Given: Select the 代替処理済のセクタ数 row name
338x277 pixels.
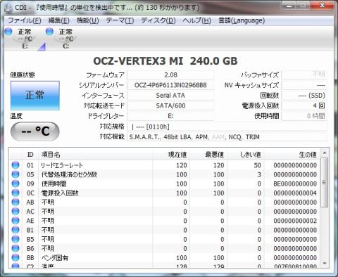Looking at the screenshot, I should click(69, 174).
